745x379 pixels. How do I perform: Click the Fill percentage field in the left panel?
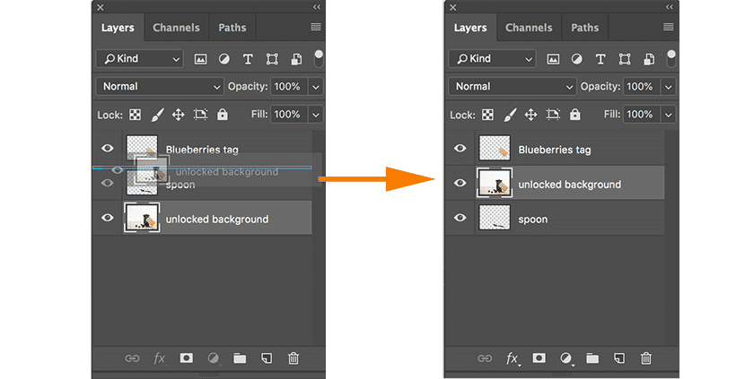(287, 115)
